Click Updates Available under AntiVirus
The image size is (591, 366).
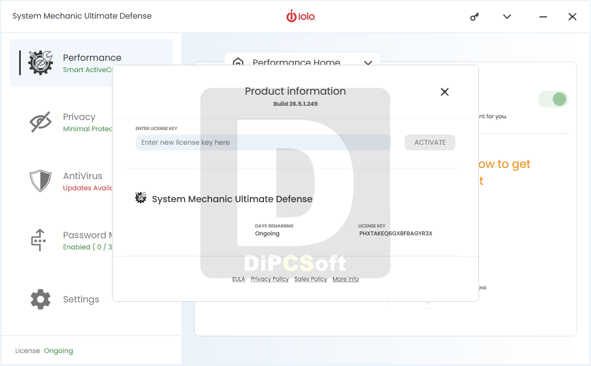tap(87, 188)
